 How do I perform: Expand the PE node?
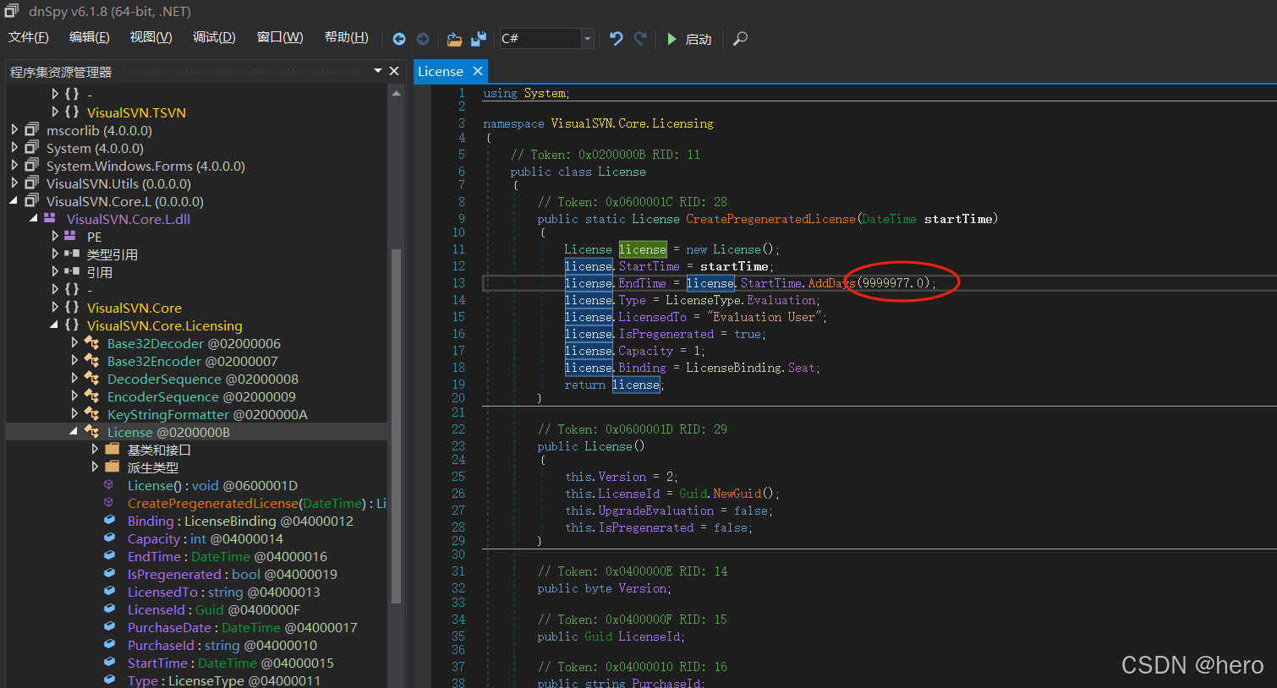click(55, 237)
